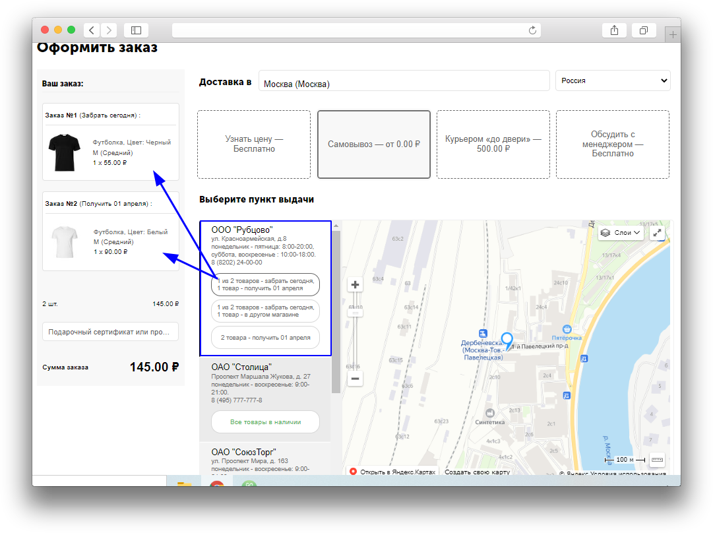Reload the page using the refresh icon

pos(533,30)
